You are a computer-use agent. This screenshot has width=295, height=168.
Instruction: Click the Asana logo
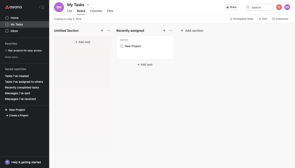click(x=14, y=7)
